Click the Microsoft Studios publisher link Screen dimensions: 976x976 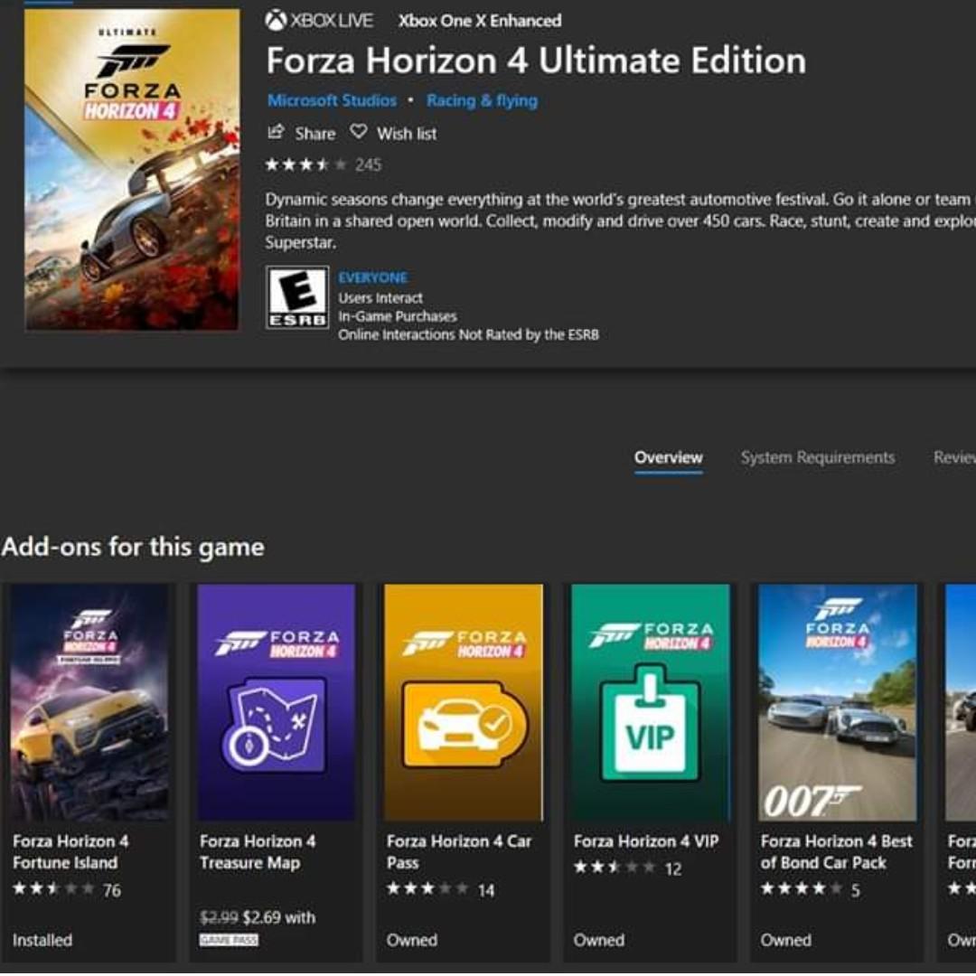[332, 100]
